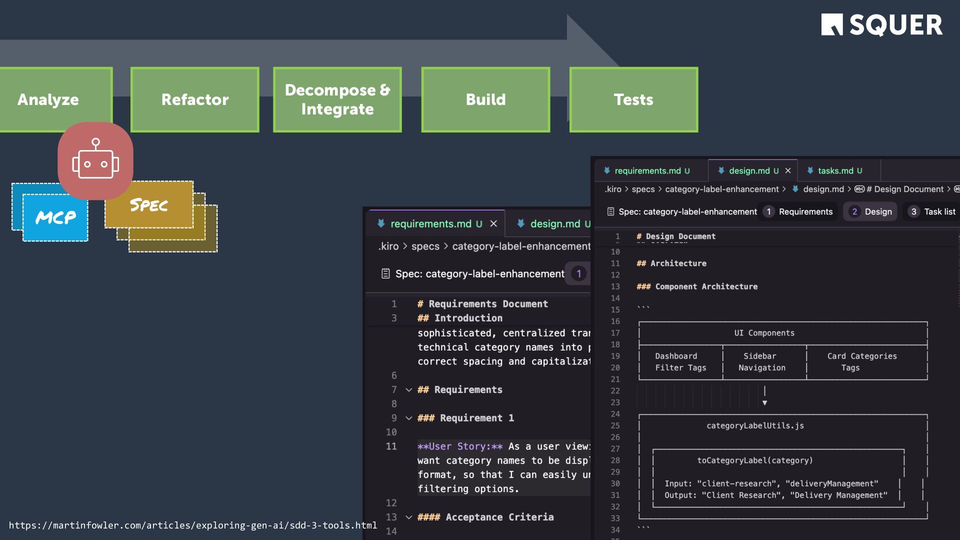Collapse the '### Requirement 1' fold chevron

coord(408,418)
